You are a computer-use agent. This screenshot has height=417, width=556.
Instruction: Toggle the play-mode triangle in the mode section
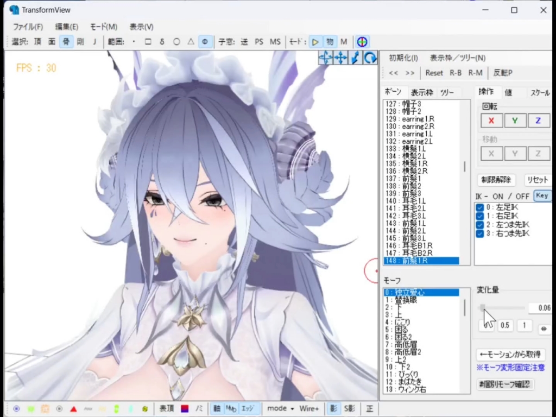[315, 42]
